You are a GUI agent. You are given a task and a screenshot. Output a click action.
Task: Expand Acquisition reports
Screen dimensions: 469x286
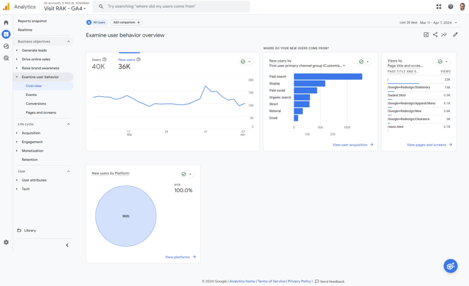[17, 133]
